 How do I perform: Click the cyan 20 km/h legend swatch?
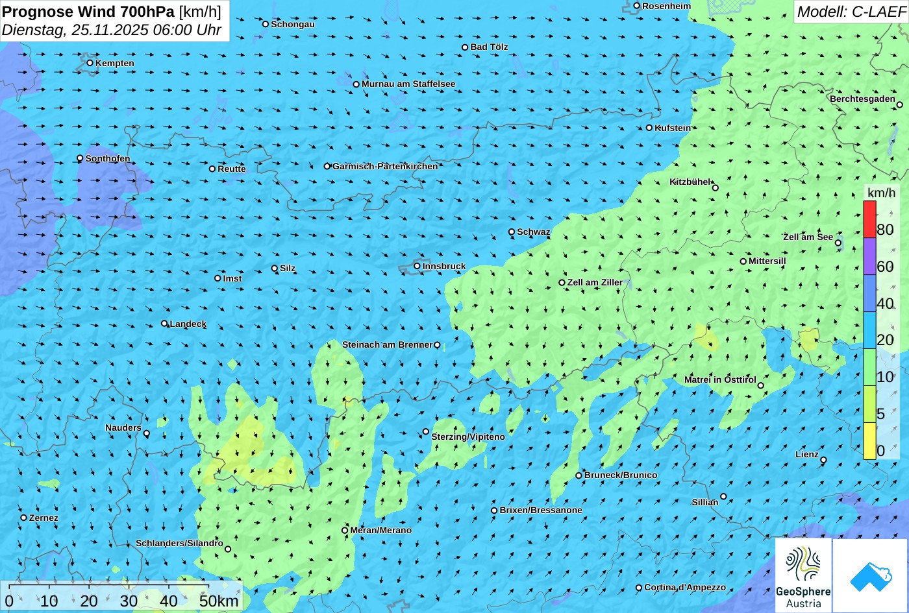(869, 330)
